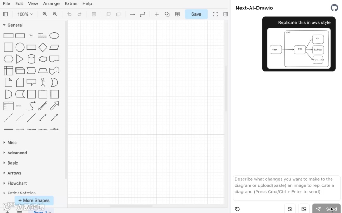Select the triangle shape
This screenshot has width=342, height=213.
click(x=20, y=59)
